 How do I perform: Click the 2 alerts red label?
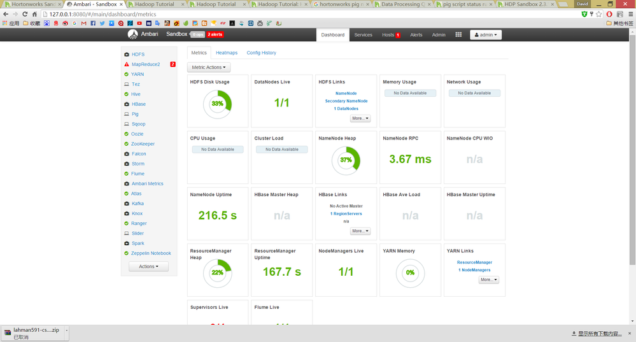pos(215,34)
